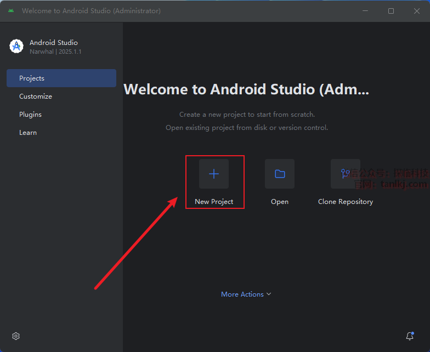Click the New Project text label
The height and width of the screenshot is (352, 430).
[214, 202]
